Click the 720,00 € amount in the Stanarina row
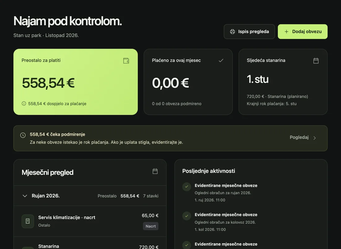Image resolution: width=341 pixels, height=249 pixels. [149, 247]
